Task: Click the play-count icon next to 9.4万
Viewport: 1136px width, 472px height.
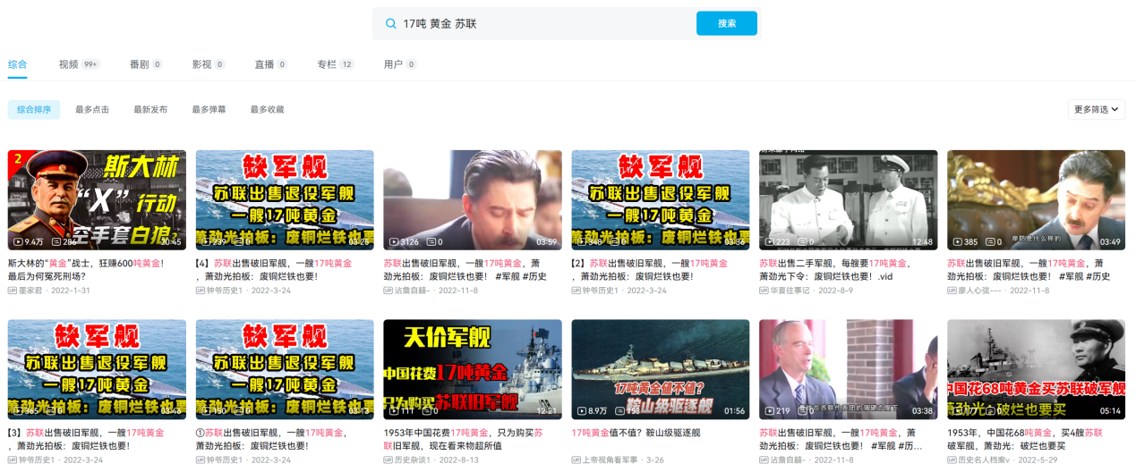Action: (x=18, y=241)
